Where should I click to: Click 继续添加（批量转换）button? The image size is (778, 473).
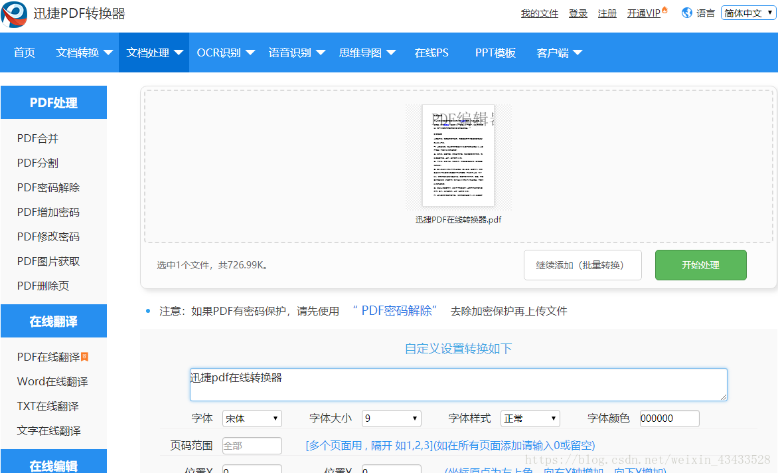[x=583, y=265]
